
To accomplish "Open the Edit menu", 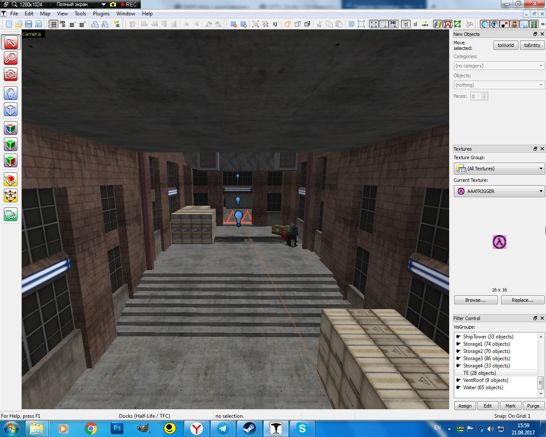I will point(29,14).
